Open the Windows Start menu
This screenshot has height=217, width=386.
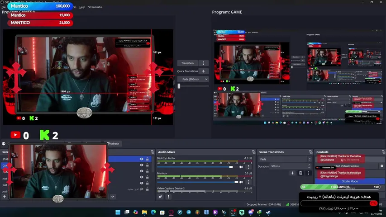tap(118, 212)
